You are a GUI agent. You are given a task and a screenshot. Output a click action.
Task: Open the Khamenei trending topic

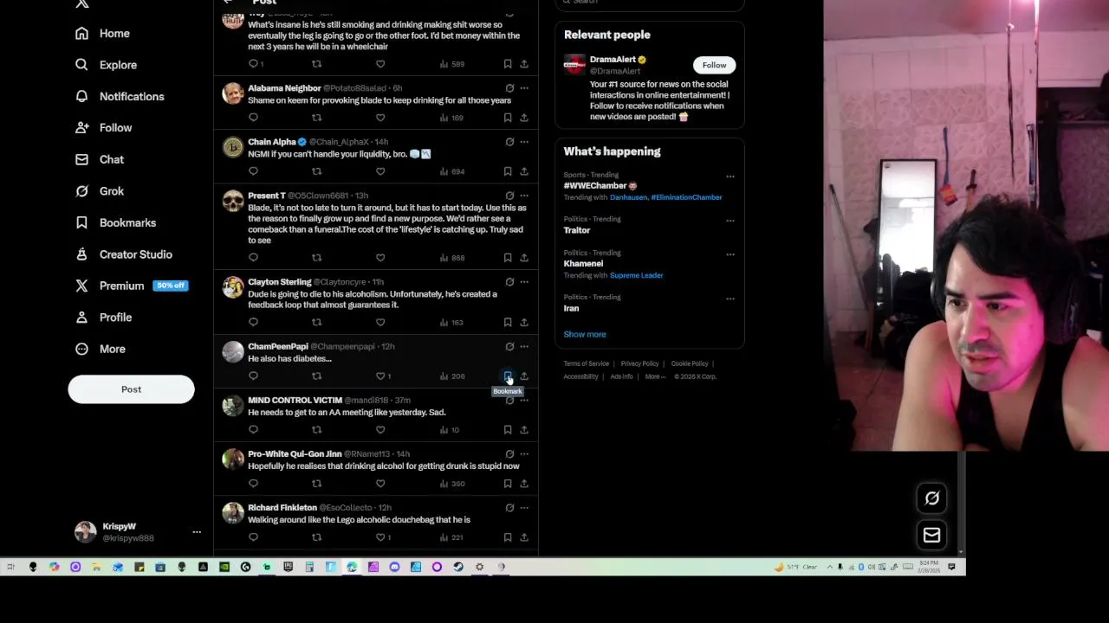pos(583,264)
